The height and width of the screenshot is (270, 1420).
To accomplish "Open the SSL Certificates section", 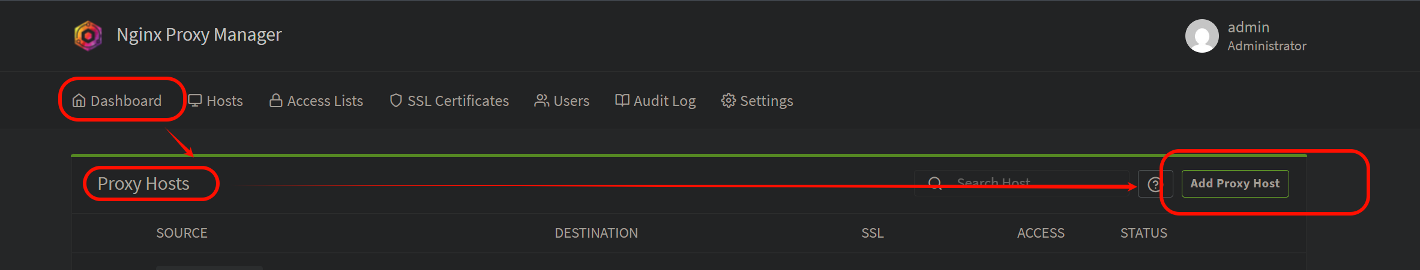I will coord(449,101).
